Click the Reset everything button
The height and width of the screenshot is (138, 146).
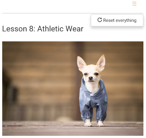(117, 20)
